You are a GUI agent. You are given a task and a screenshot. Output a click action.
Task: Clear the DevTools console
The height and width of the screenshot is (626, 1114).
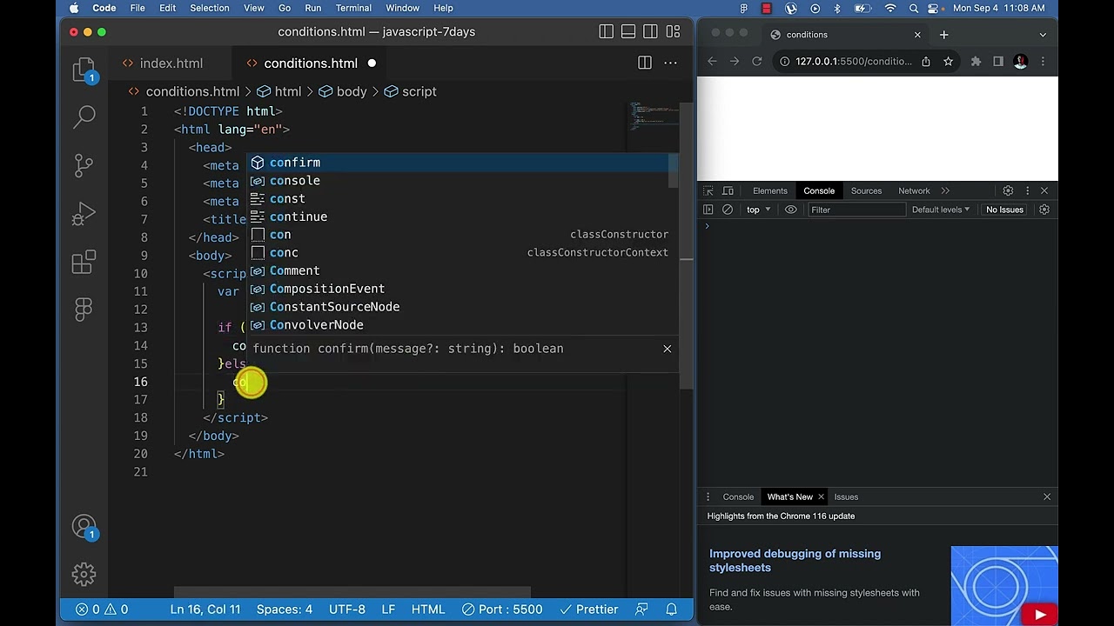pyautogui.click(x=728, y=210)
